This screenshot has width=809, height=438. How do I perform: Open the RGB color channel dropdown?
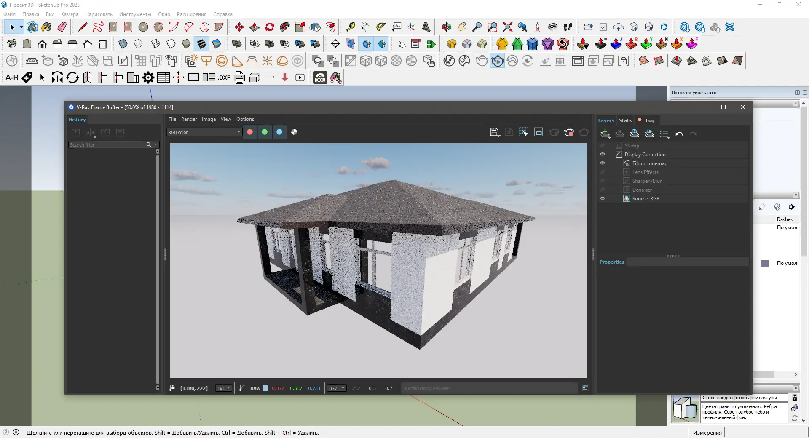(x=204, y=132)
